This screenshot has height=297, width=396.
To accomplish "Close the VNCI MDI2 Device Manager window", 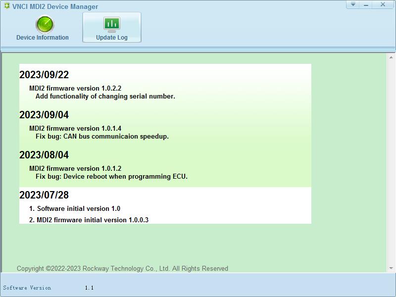I will pyautogui.click(x=383, y=4).
